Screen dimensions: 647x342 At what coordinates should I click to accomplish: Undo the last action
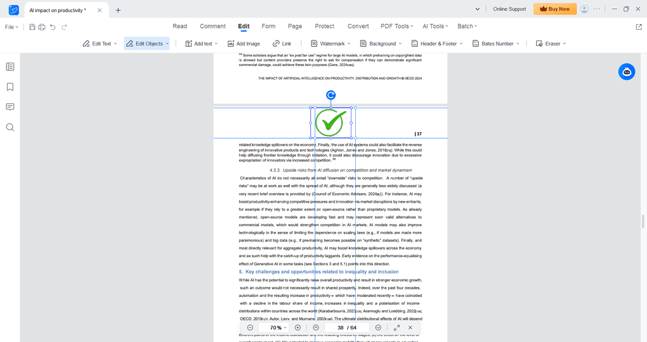(x=53, y=27)
